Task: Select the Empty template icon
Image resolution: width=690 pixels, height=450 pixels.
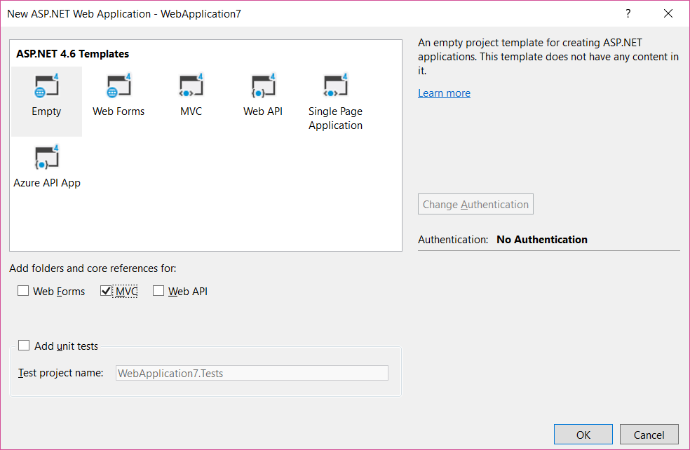Action: point(46,87)
